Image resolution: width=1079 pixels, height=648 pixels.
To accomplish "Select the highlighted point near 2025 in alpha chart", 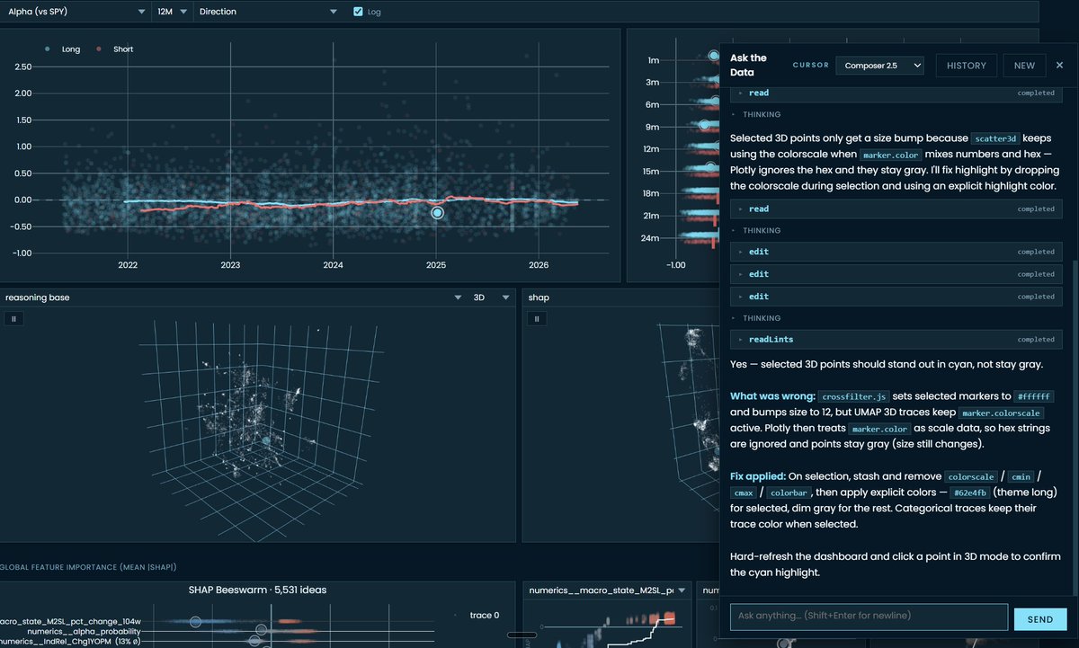I will pyautogui.click(x=437, y=213).
